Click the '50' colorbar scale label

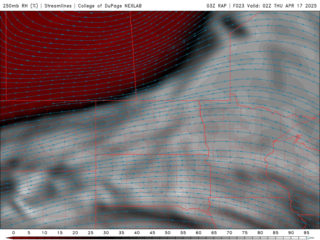point(168,233)
